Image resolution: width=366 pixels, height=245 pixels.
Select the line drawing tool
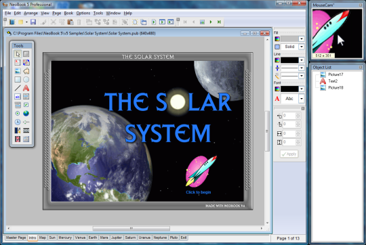pos(18,88)
